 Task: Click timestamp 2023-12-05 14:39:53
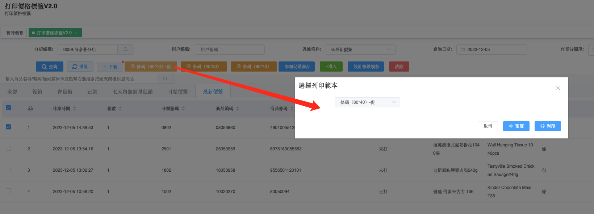click(73, 128)
